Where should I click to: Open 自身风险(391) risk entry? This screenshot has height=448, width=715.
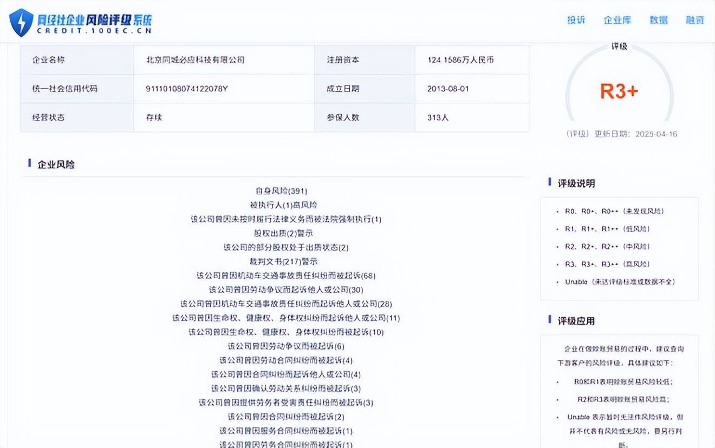tap(282, 191)
